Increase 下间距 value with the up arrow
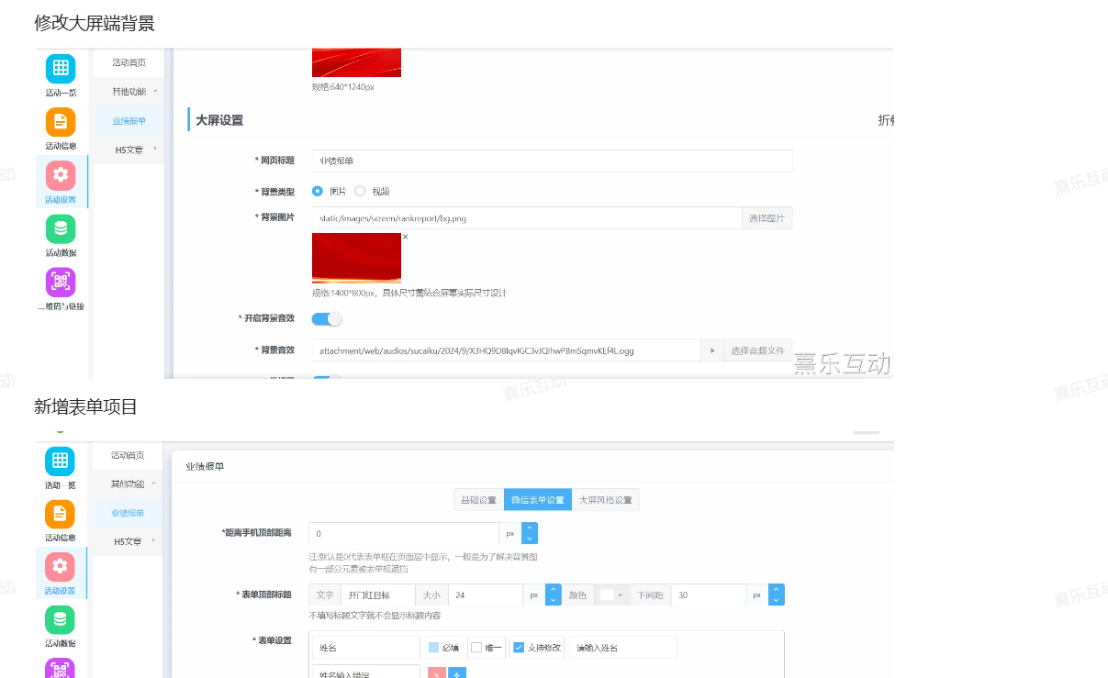 point(777,589)
